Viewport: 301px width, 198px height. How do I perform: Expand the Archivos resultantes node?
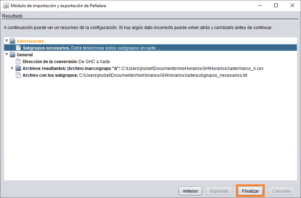point(12,68)
